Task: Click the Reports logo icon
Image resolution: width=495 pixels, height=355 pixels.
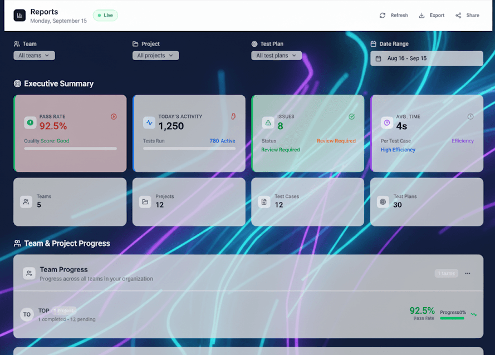Action: (x=19, y=15)
